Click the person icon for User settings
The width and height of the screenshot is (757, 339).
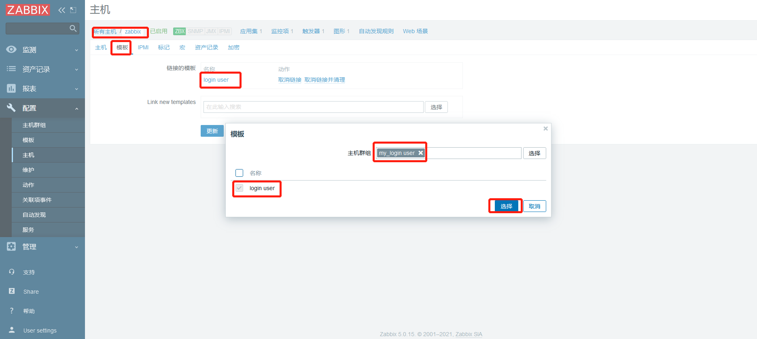tap(12, 330)
